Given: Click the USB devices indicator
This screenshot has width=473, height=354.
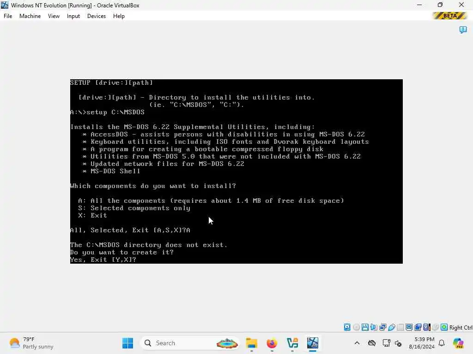Looking at the screenshot, I should [392, 327].
